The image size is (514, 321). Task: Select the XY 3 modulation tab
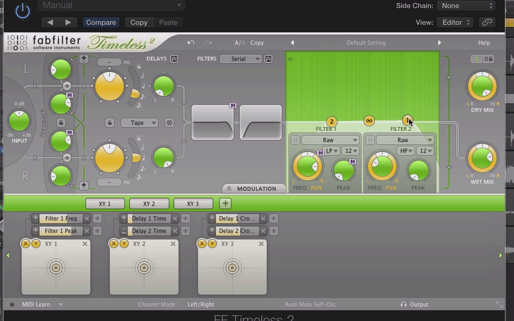pyautogui.click(x=193, y=204)
